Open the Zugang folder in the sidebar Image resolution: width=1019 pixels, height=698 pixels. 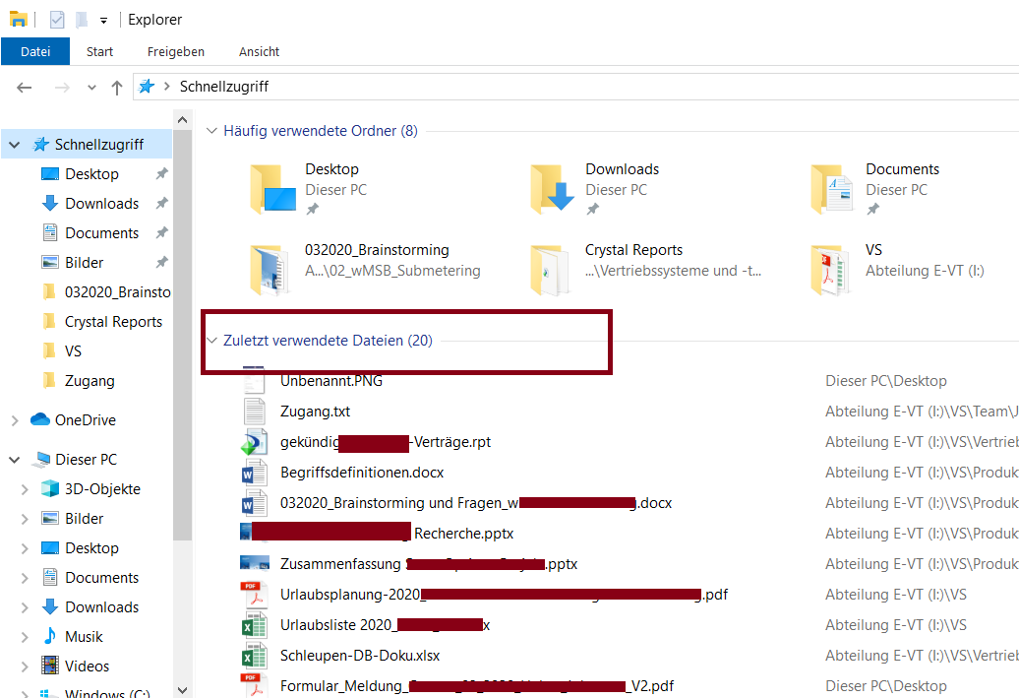click(90, 381)
